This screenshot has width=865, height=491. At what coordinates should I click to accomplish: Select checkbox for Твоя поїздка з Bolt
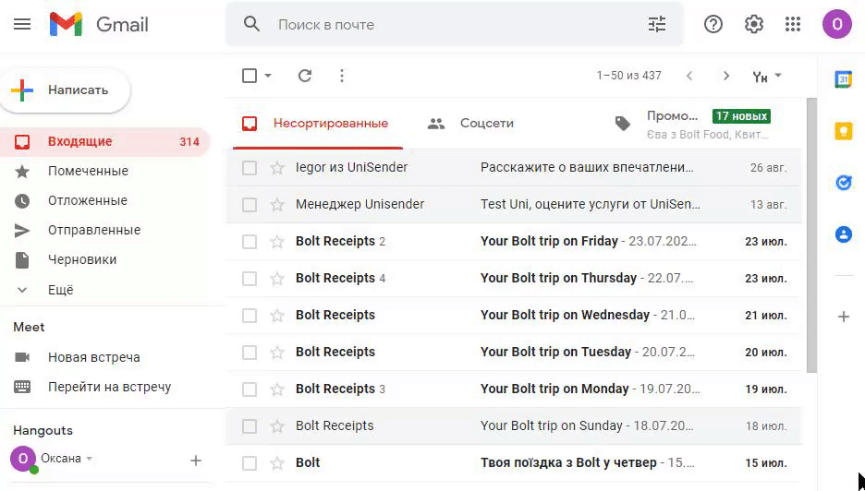click(250, 463)
